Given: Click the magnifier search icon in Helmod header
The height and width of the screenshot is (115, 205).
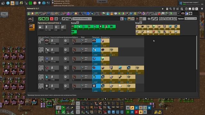Looking at the screenshot, I should tap(171, 9).
